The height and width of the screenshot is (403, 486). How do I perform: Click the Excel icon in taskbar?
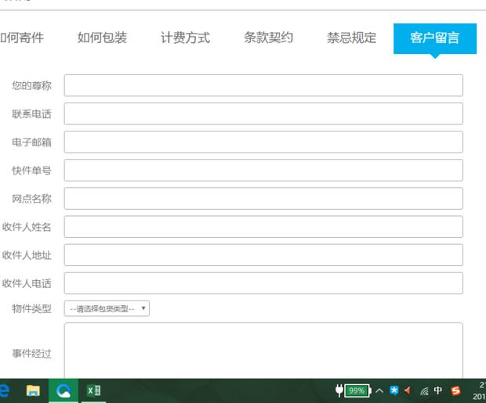[93, 390]
